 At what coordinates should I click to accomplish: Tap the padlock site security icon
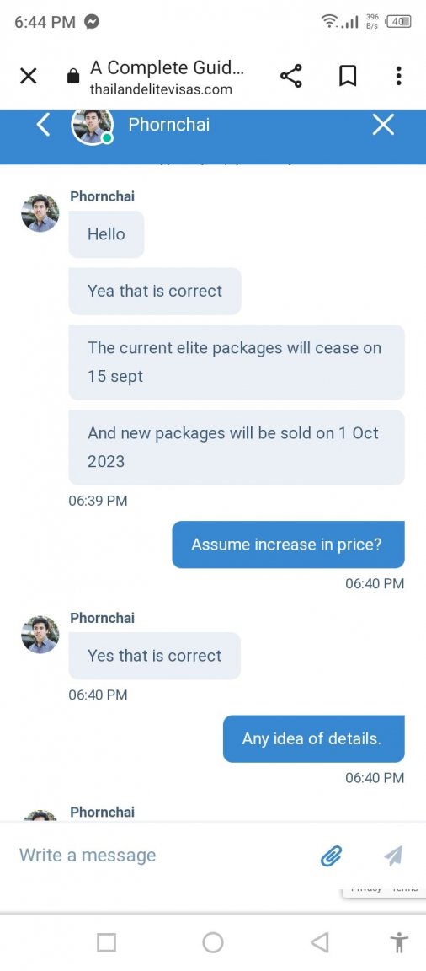73,77
